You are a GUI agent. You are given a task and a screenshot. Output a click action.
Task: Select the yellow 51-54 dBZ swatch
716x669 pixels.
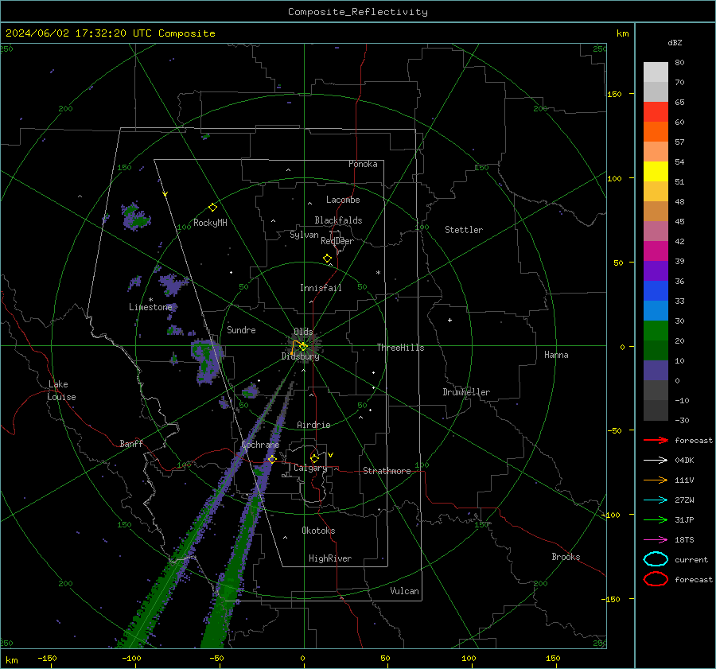click(656, 172)
